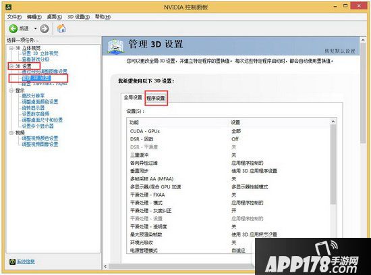Open the 3D 设置(3) menu
The width and height of the screenshot is (371, 275).
tap(78, 17)
